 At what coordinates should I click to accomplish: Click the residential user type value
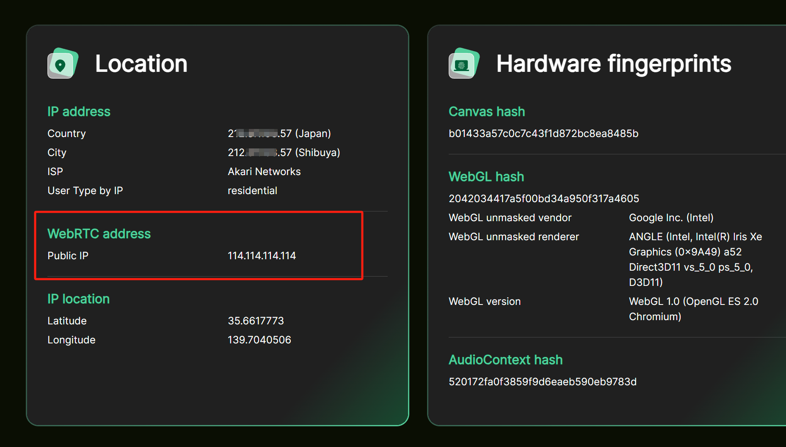(x=252, y=191)
